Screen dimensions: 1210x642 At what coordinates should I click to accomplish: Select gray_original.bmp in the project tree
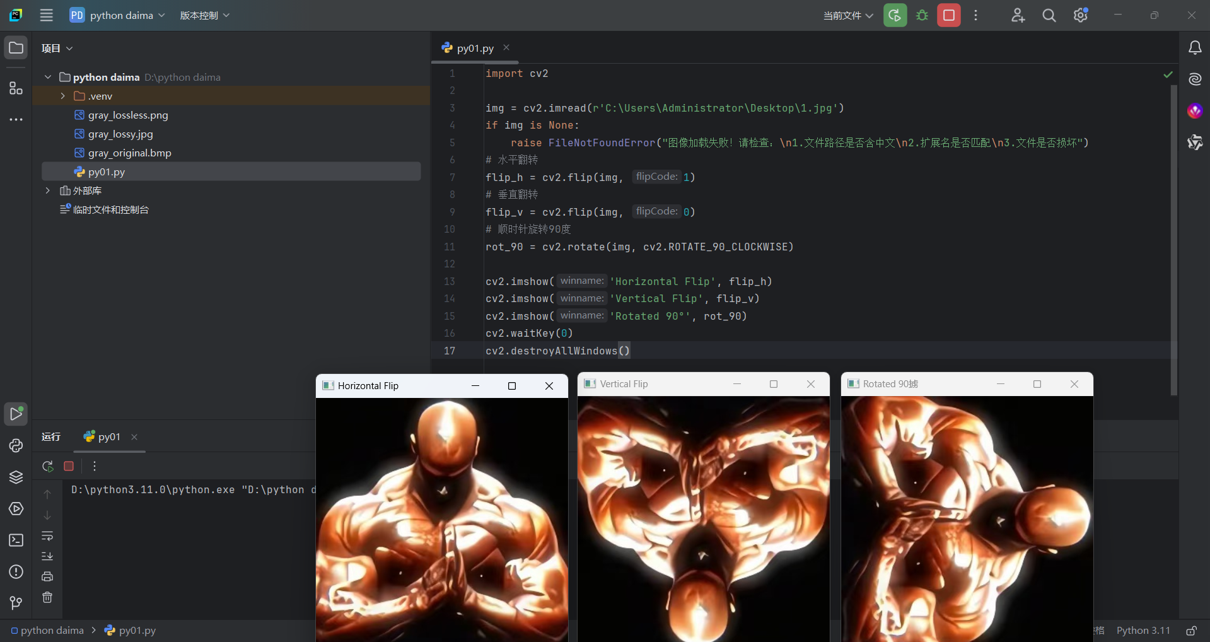[x=130, y=153]
